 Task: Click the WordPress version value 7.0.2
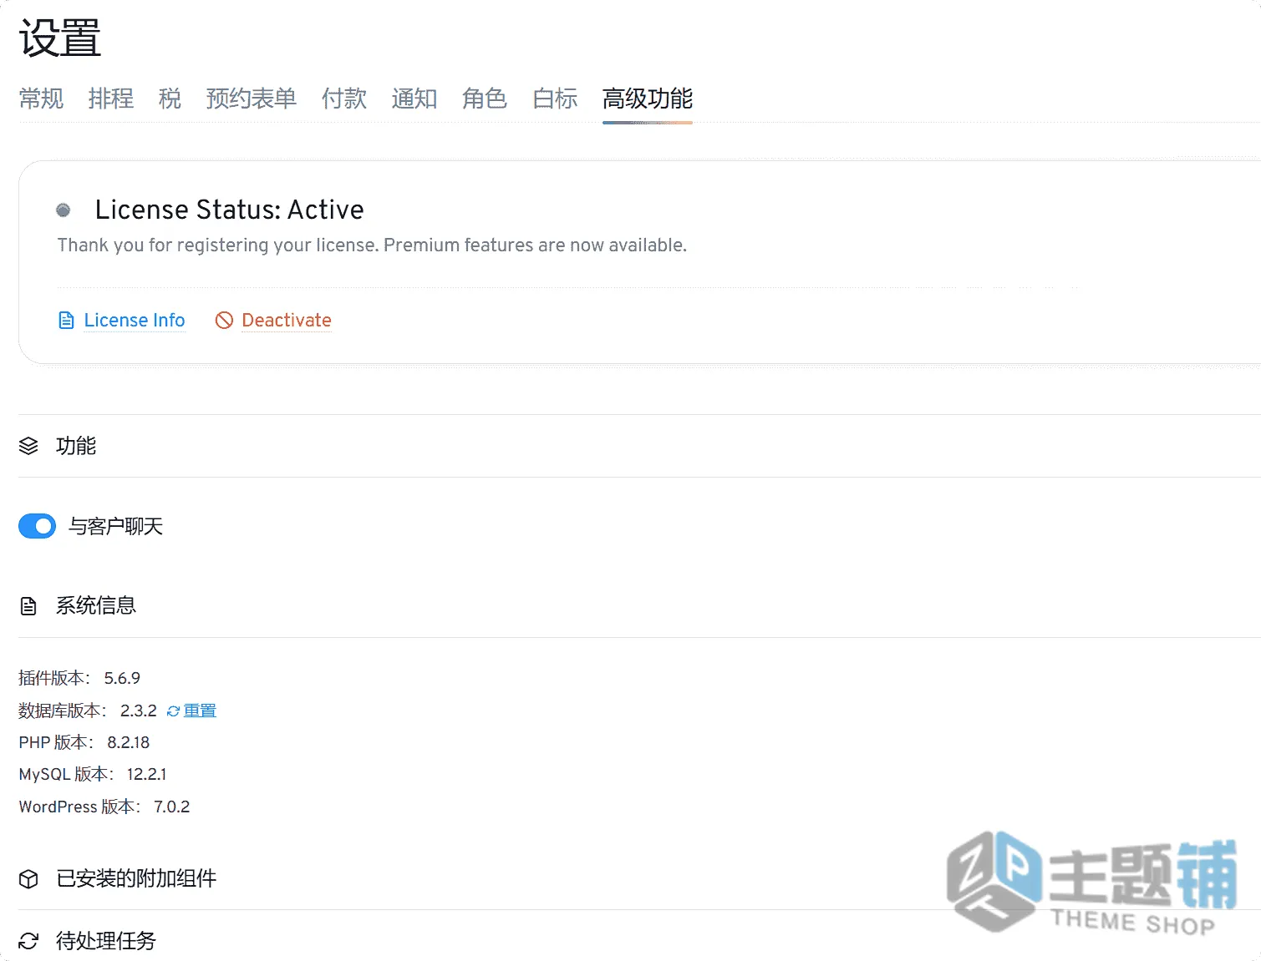pos(172,807)
